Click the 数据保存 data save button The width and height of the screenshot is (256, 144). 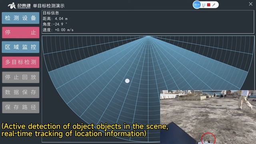pyautogui.click(x=20, y=92)
